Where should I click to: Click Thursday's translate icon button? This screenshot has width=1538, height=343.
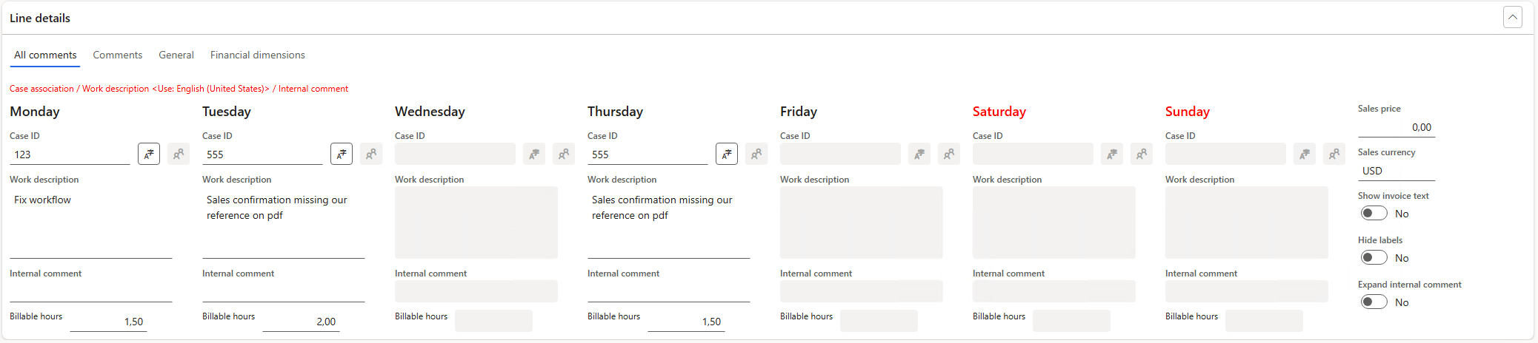727,154
